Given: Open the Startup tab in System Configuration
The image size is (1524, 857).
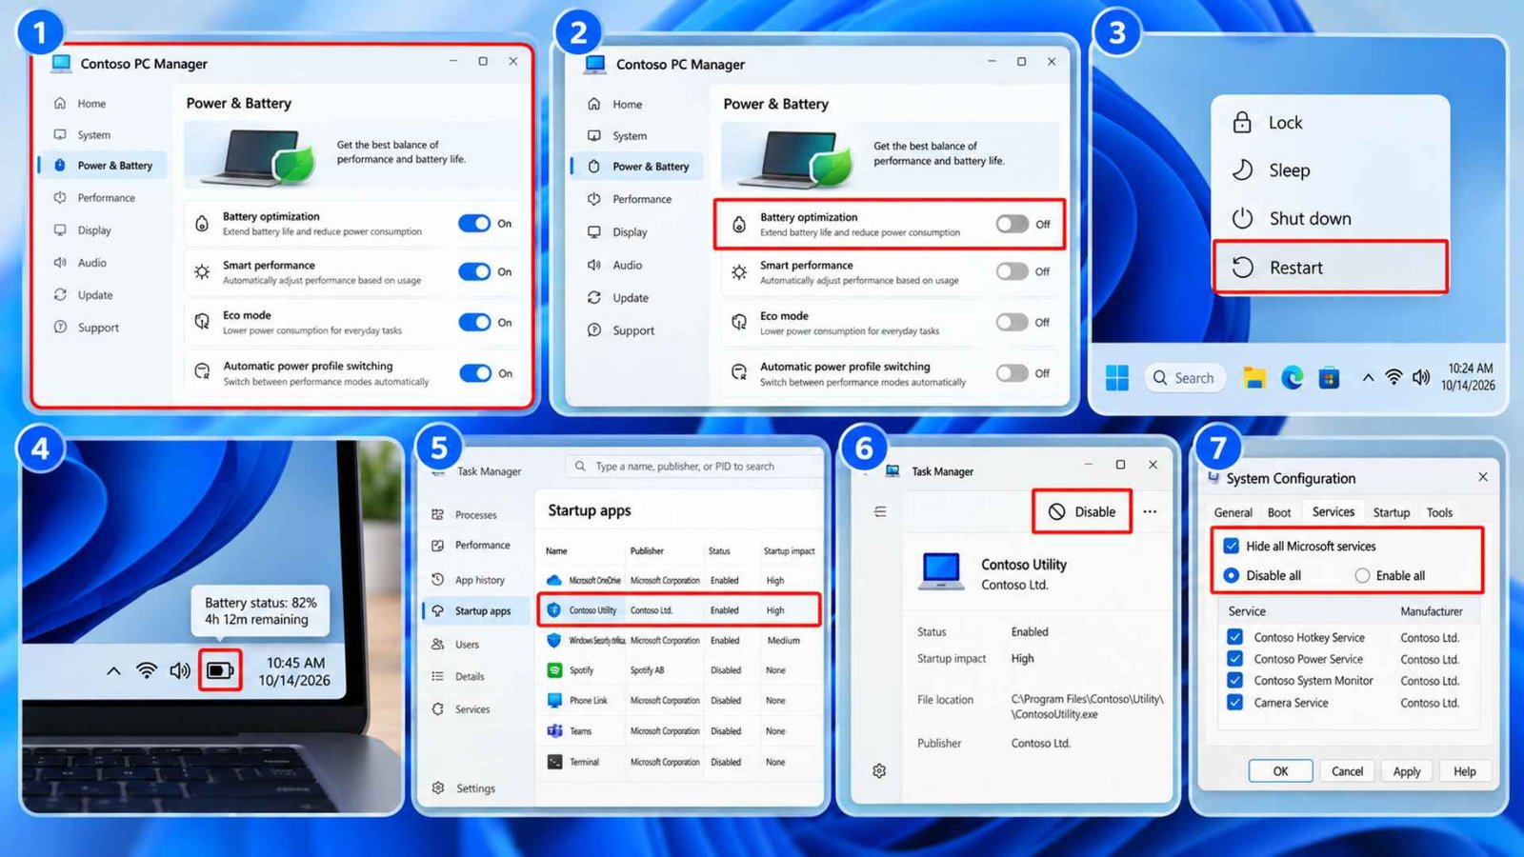Looking at the screenshot, I should point(1391,512).
